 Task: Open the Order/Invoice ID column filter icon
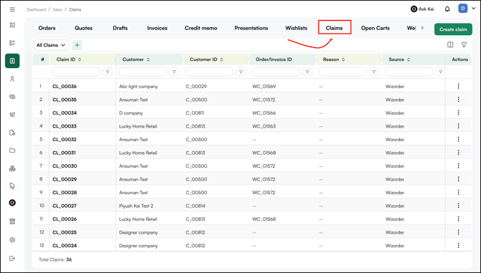tap(307, 72)
